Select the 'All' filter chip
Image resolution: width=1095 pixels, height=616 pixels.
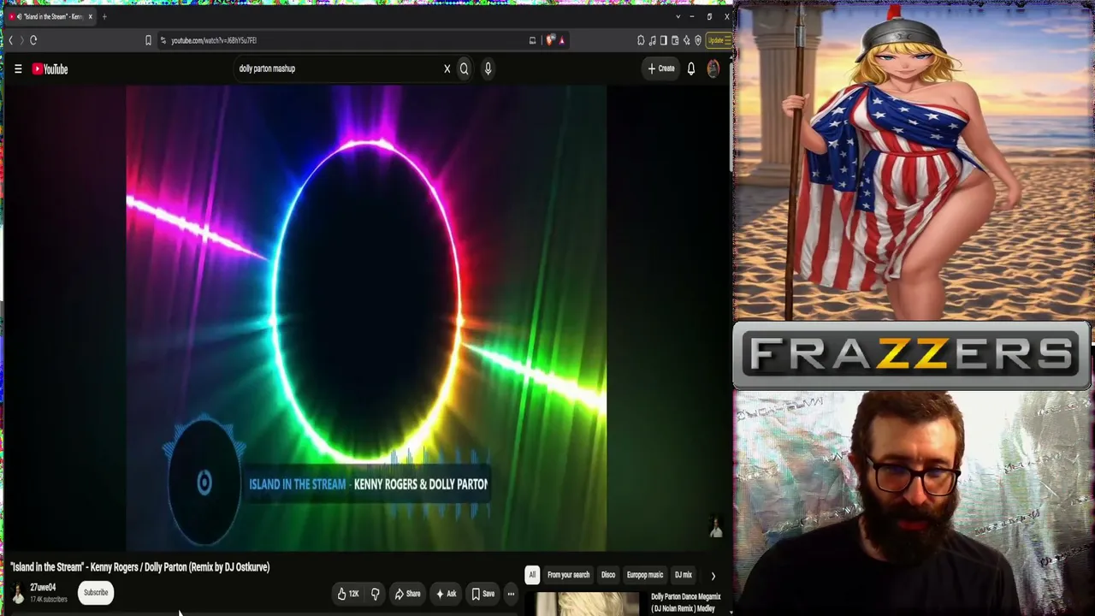tap(532, 575)
